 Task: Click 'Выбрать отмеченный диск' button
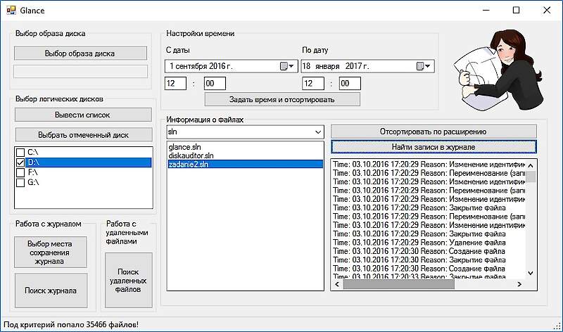pyautogui.click(x=84, y=135)
